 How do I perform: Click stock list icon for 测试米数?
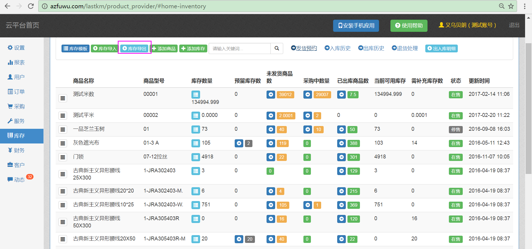[196, 94]
